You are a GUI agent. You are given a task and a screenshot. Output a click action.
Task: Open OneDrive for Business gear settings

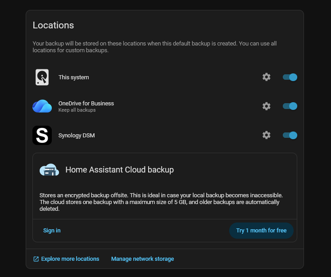267,106
